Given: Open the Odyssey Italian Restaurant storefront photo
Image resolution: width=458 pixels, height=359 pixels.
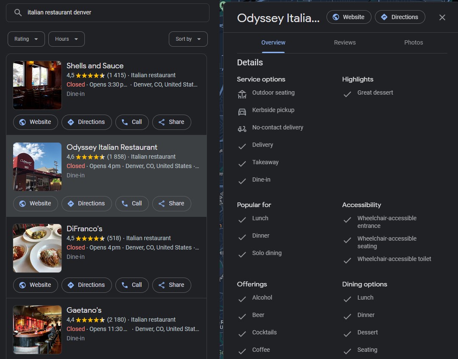Looking at the screenshot, I should [x=37, y=167].
